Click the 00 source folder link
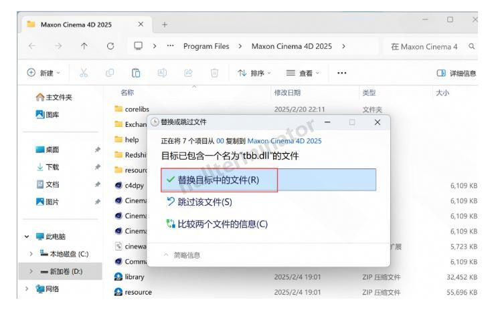494x310 pixels. tap(220, 141)
